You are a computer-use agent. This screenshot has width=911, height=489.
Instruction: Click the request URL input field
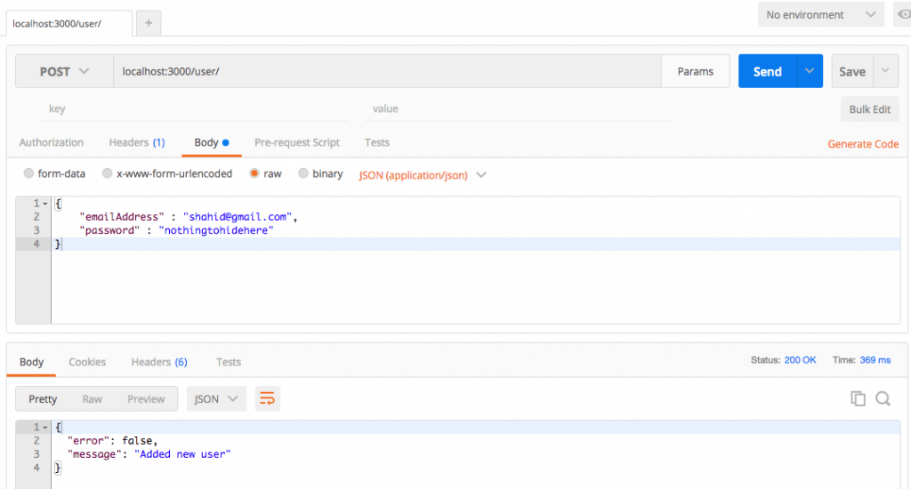[388, 71]
